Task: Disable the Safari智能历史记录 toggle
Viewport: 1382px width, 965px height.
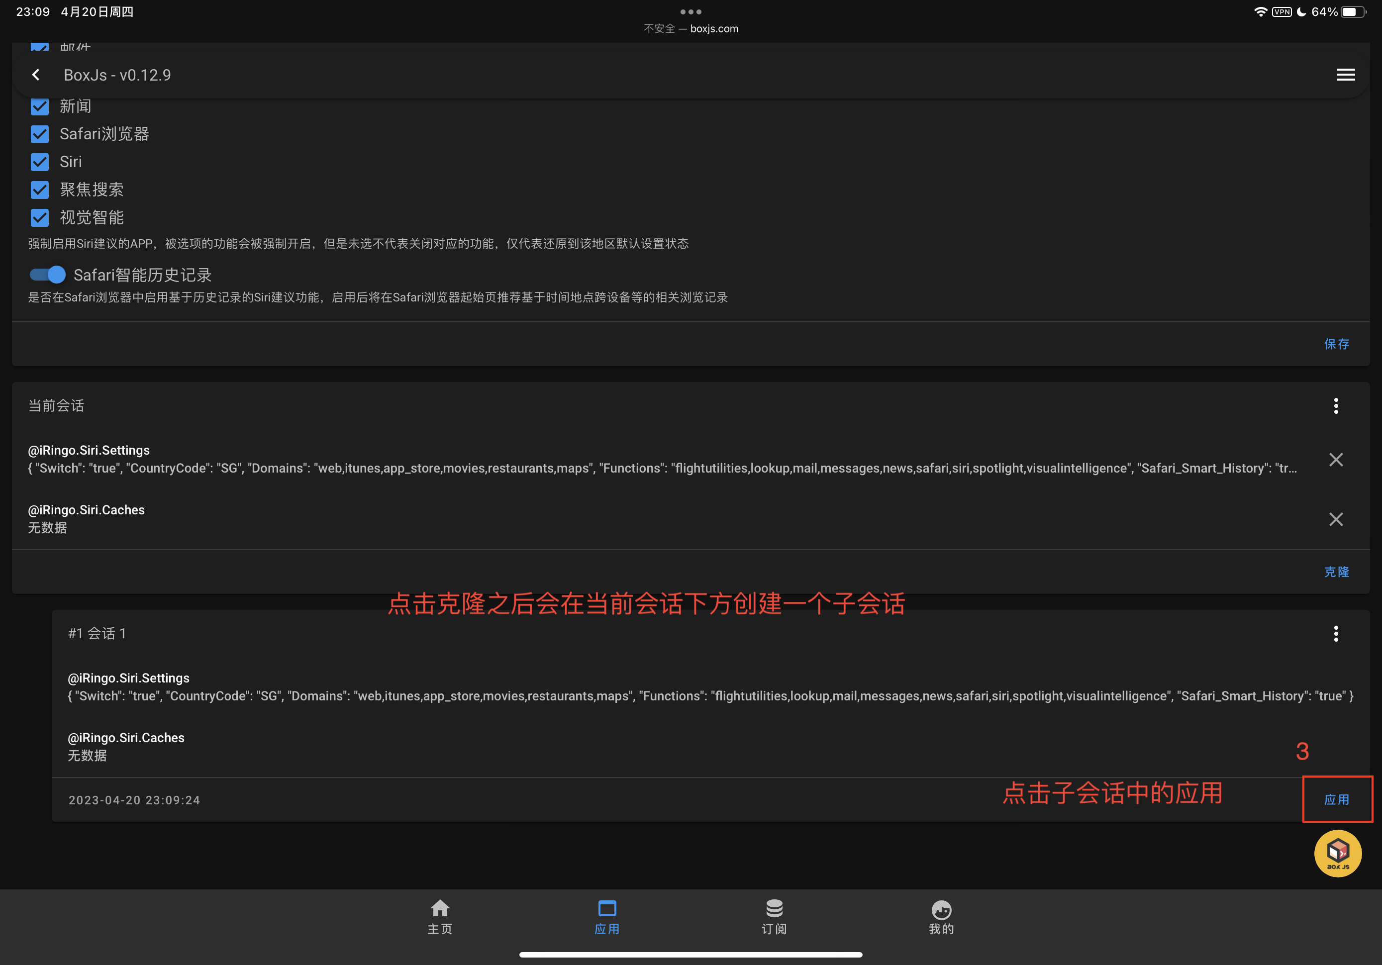Action: tap(48, 275)
